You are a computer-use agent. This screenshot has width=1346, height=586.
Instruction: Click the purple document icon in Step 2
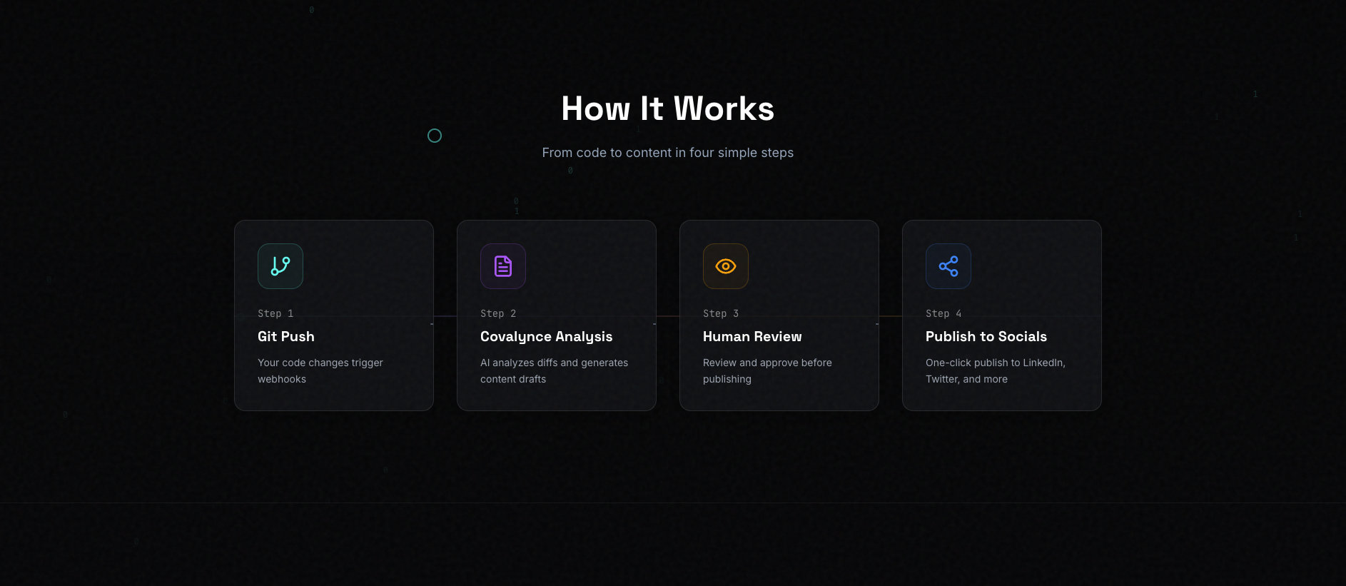pos(503,266)
